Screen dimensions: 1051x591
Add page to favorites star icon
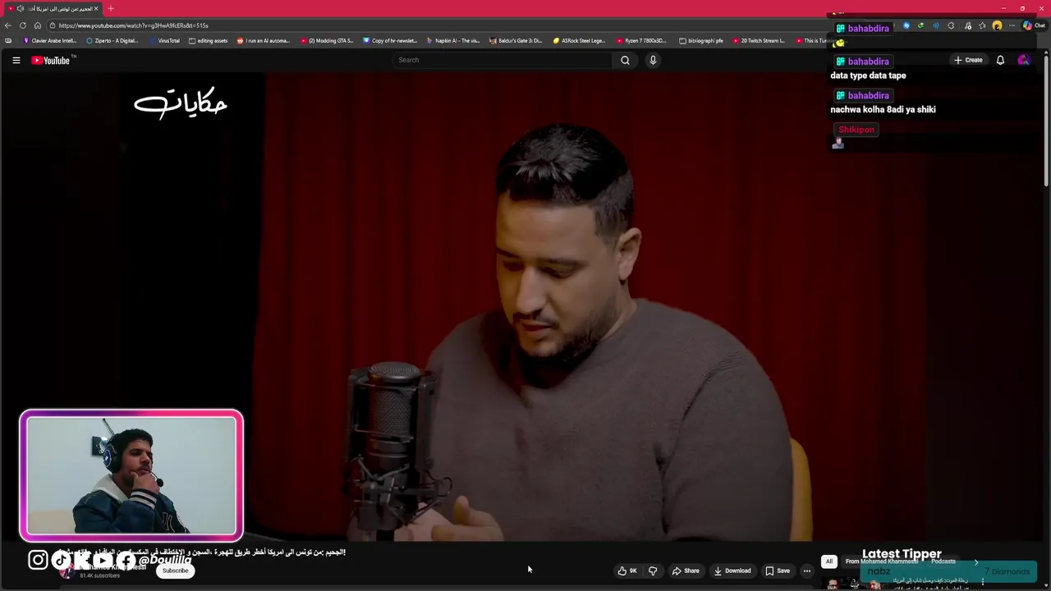(982, 25)
